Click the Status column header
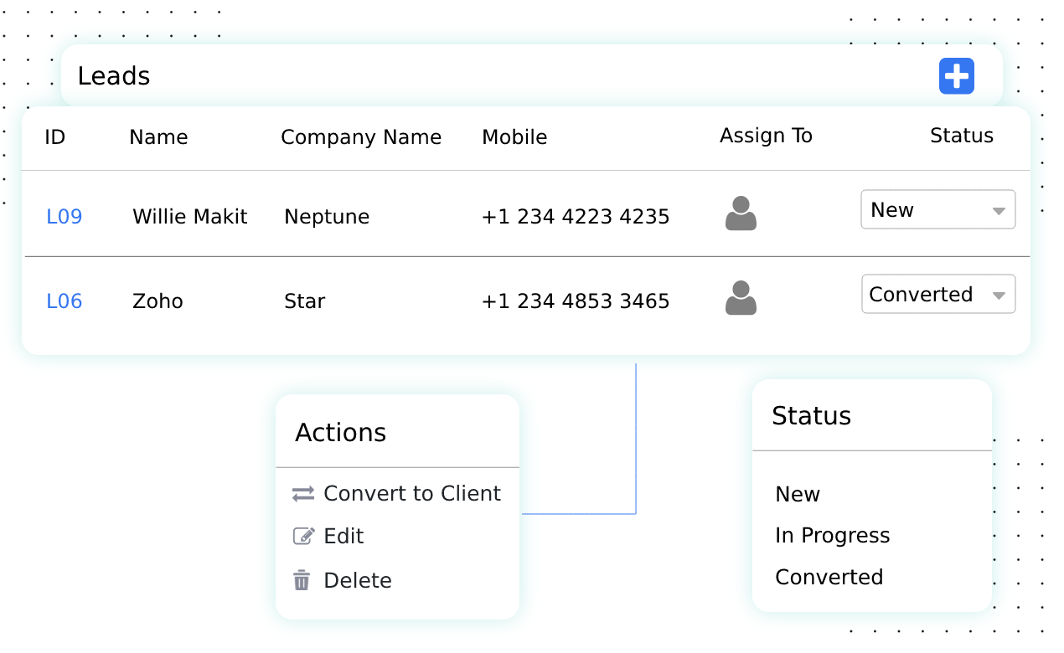This screenshot has width=1064, height=653. point(961,136)
